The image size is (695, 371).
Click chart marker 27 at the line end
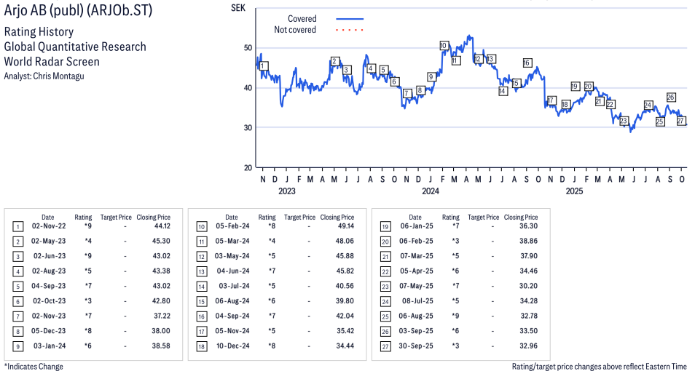(681, 121)
